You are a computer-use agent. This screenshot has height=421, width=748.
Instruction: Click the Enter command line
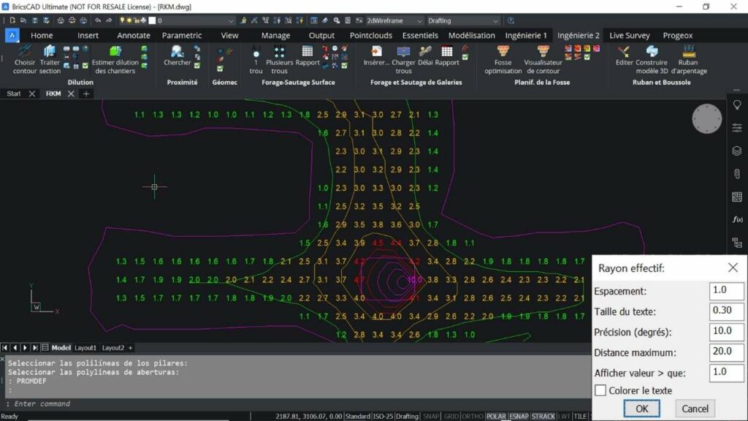[296, 403]
